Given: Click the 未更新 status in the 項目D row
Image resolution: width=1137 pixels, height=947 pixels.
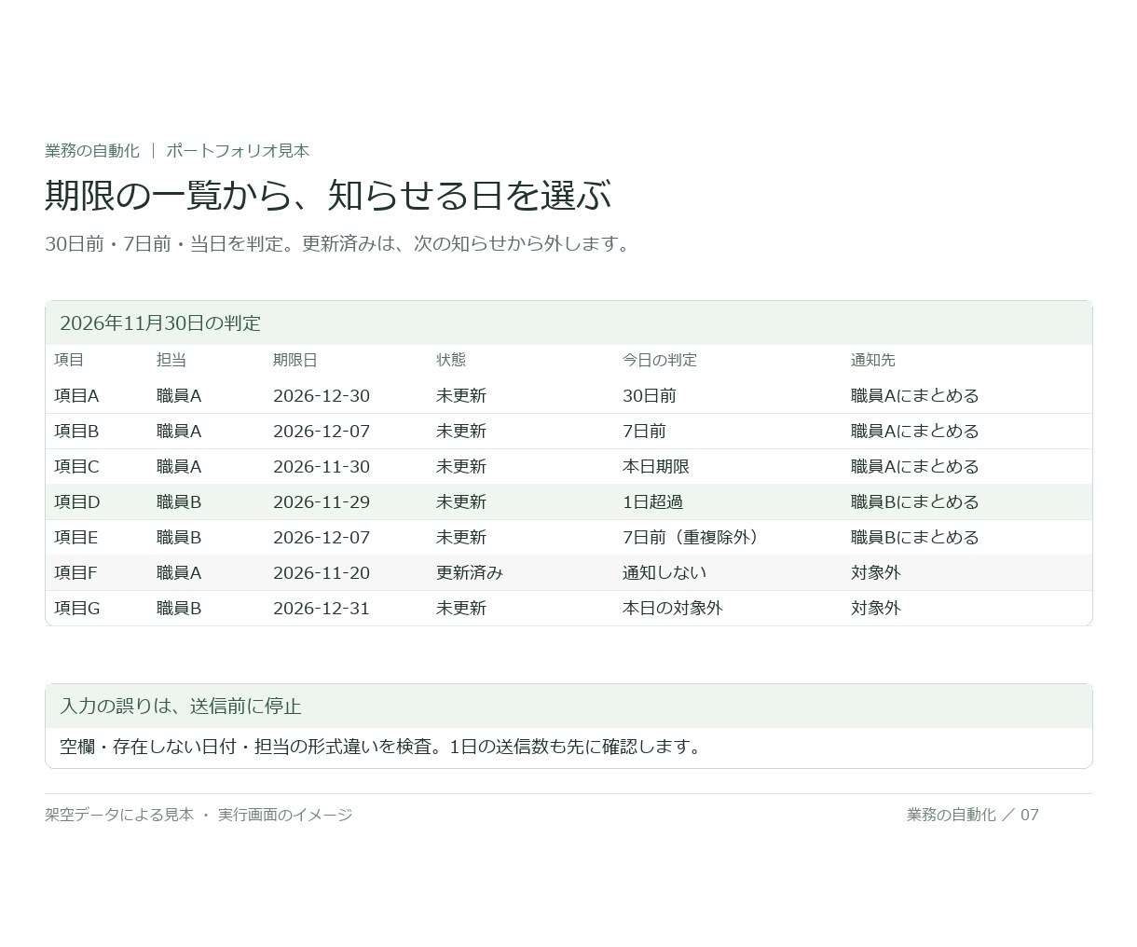Looking at the screenshot, I should tap(461, 502).
